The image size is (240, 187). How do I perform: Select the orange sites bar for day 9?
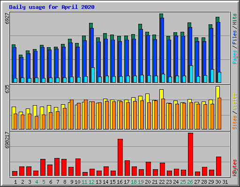tap(72, 115)
